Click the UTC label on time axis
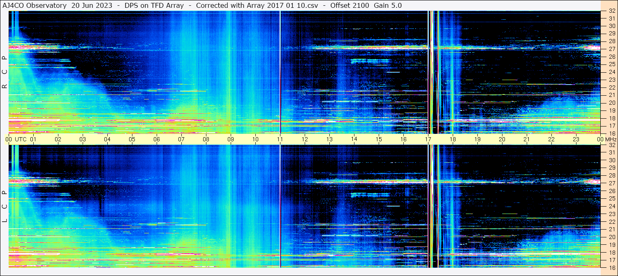The image size is (618, 276). (x=21, y=139)
